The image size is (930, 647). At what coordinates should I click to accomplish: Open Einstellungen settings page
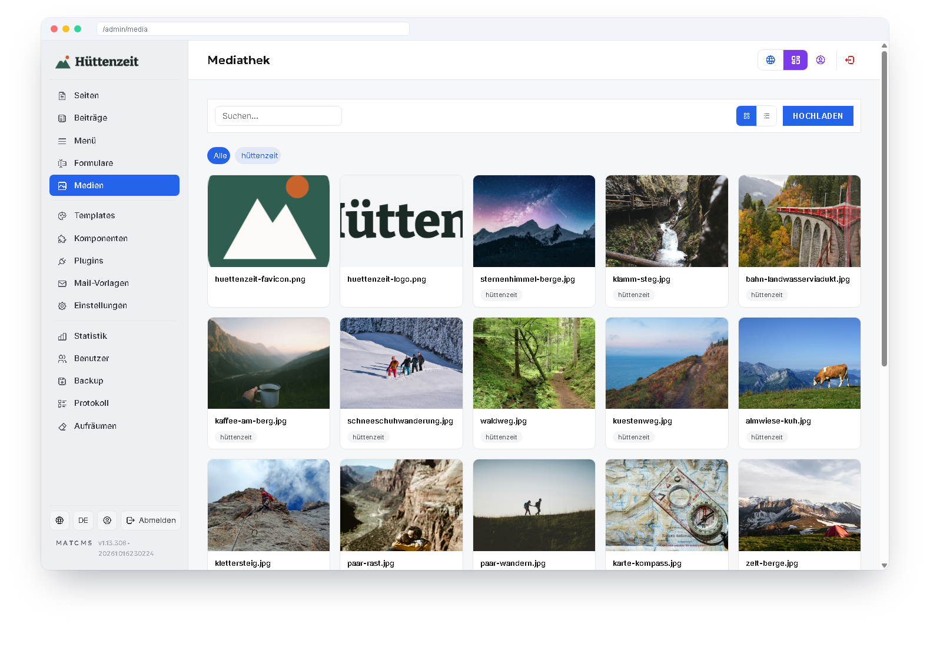click(x=114, y=305)
